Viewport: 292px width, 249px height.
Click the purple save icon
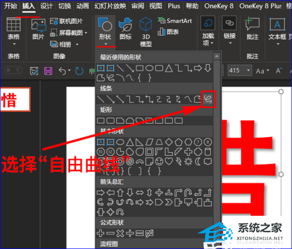click(48, 71)
